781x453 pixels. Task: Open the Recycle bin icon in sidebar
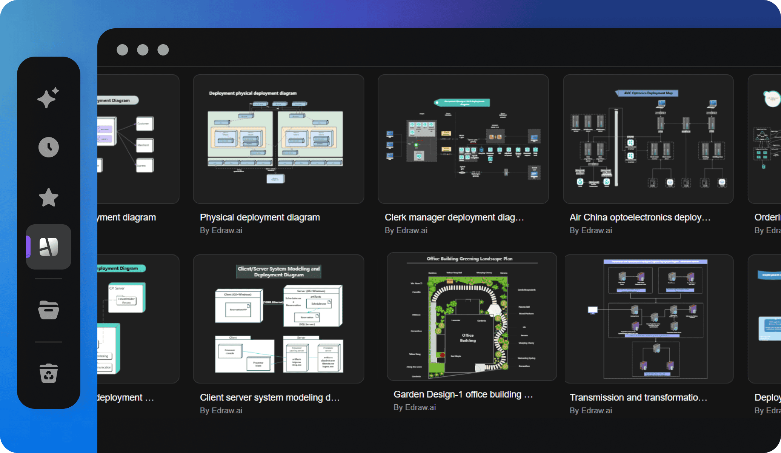pyautogui.click(x=48, y=373)
